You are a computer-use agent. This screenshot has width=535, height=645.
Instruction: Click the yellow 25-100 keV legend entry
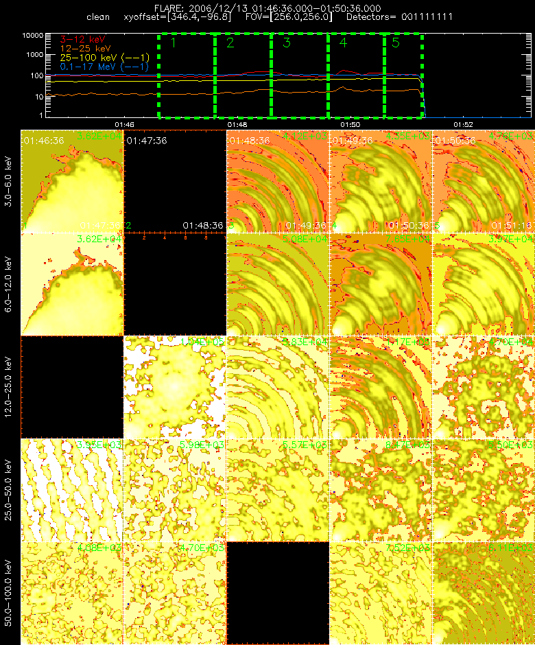coord(104,58)
